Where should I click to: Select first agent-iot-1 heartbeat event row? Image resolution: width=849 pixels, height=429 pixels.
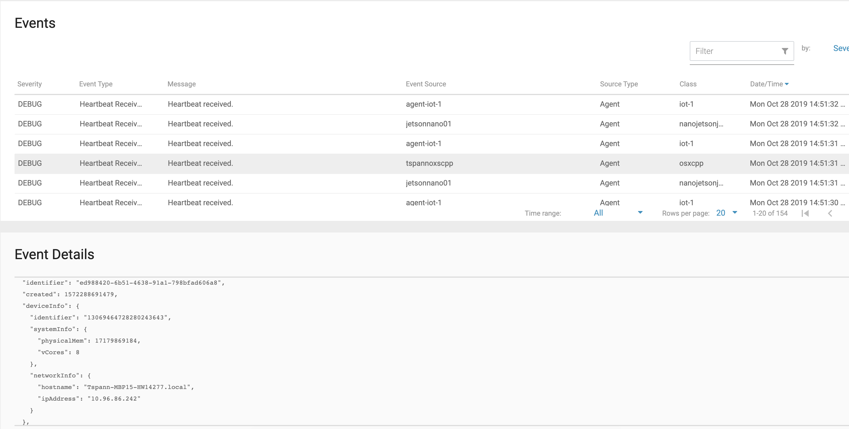(x=423, y=104)
